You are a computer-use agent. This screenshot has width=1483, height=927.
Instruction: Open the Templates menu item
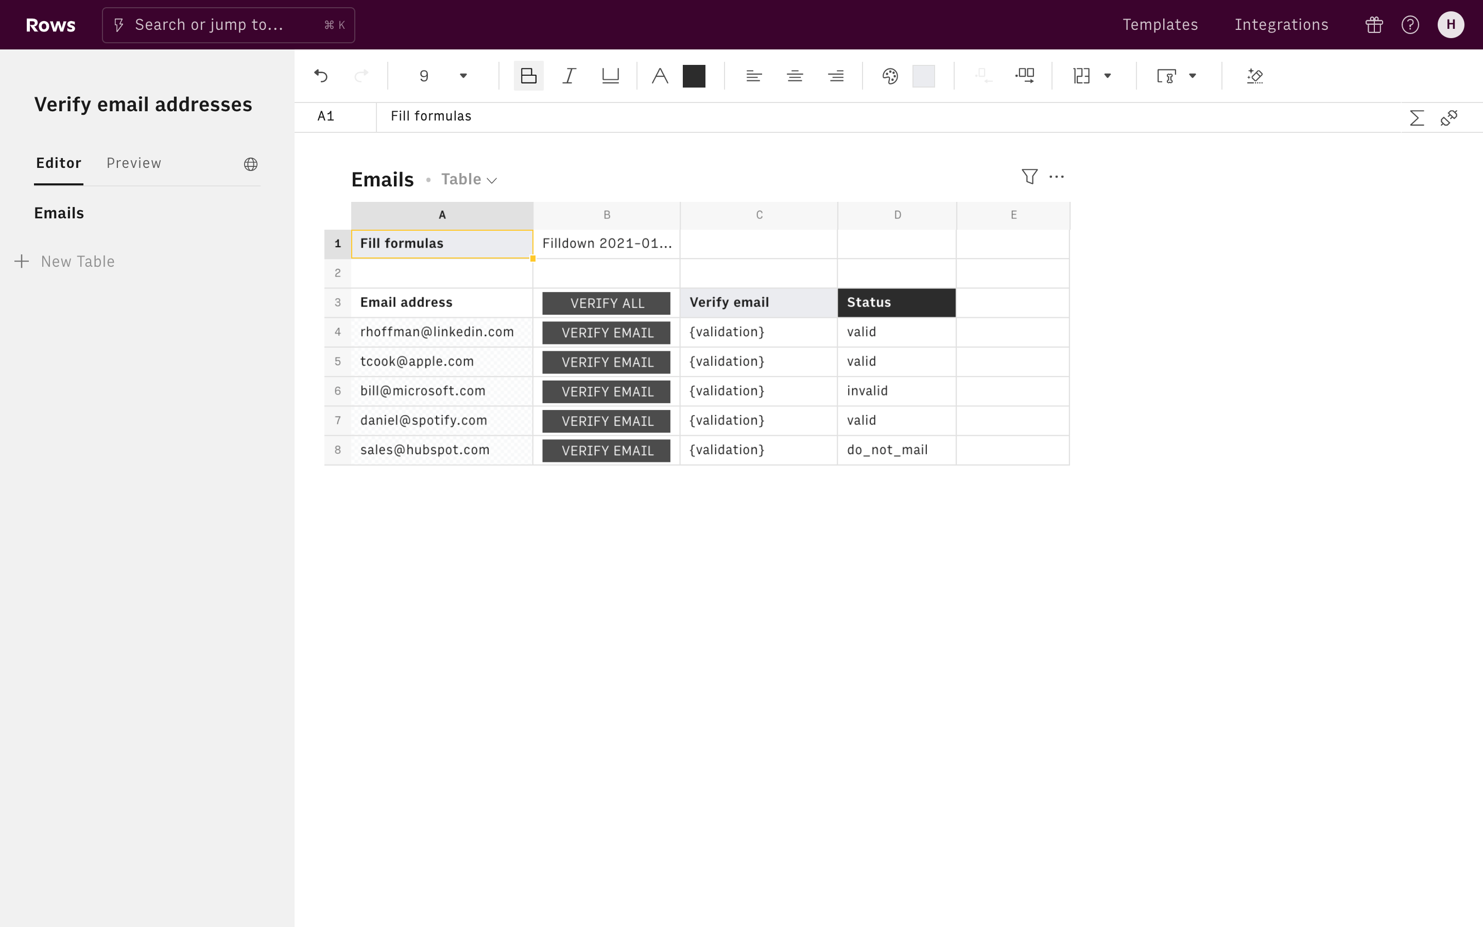coord(1160,25)
